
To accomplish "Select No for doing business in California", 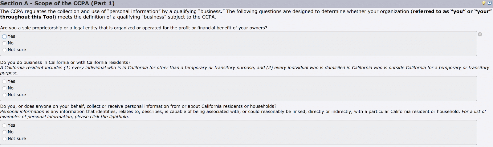I will [4, 88].
